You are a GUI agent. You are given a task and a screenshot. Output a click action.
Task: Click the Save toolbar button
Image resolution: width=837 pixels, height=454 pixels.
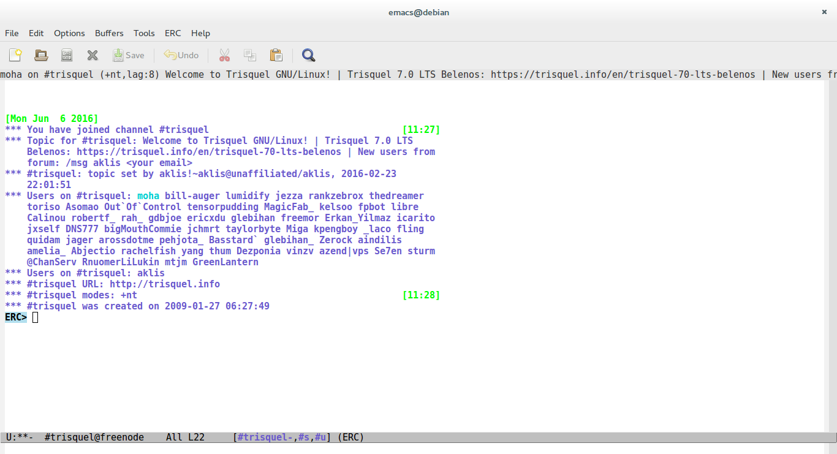pos(129,55)
